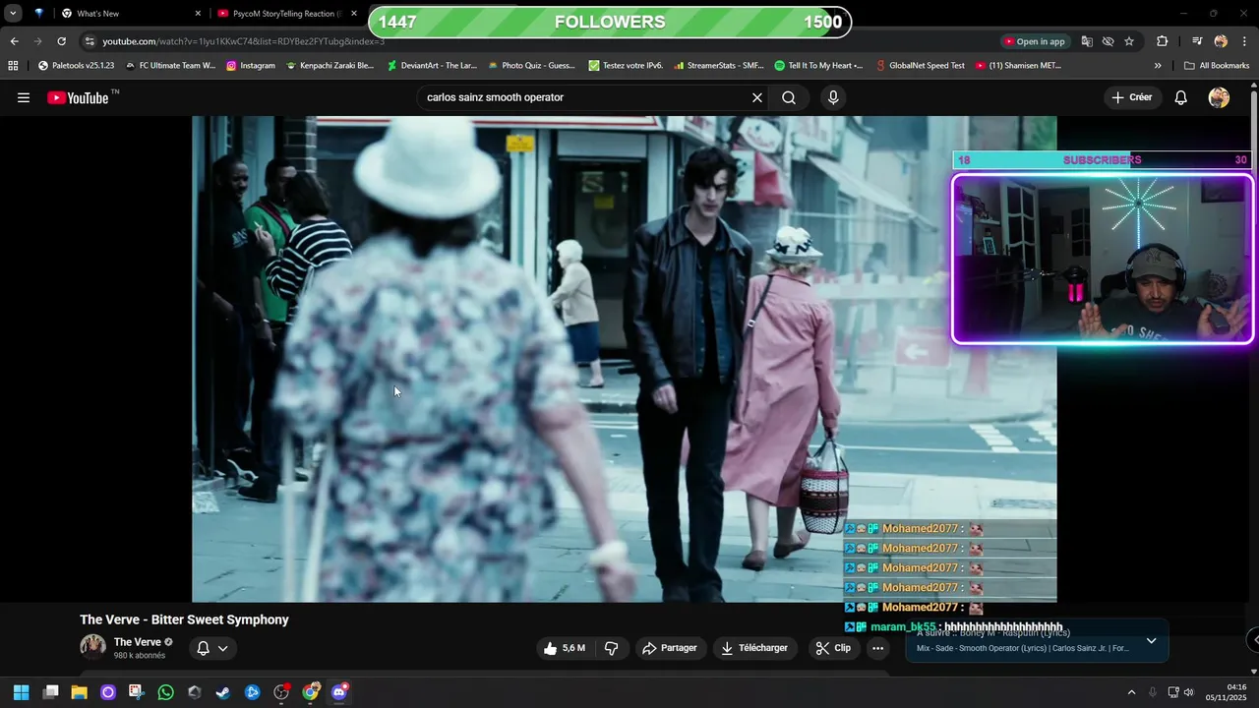Open Kenpachi Zaraki Ble... bookmark
The image size is (1259, 708).
[330, 66]
